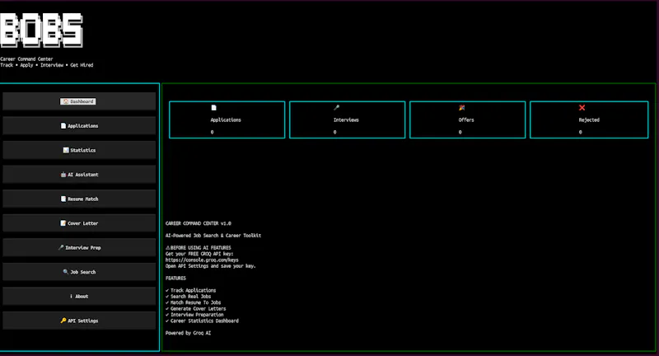Screen dimensions: 659x356
Task: Click the 'FEATURES' heading
Action: coord(175,278)
